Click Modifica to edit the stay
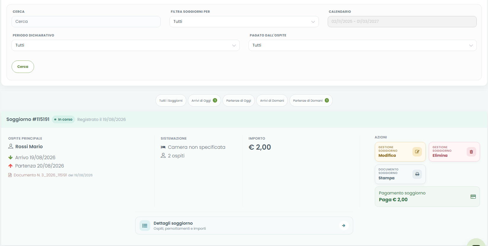488x246 pixels. point(400,152)
